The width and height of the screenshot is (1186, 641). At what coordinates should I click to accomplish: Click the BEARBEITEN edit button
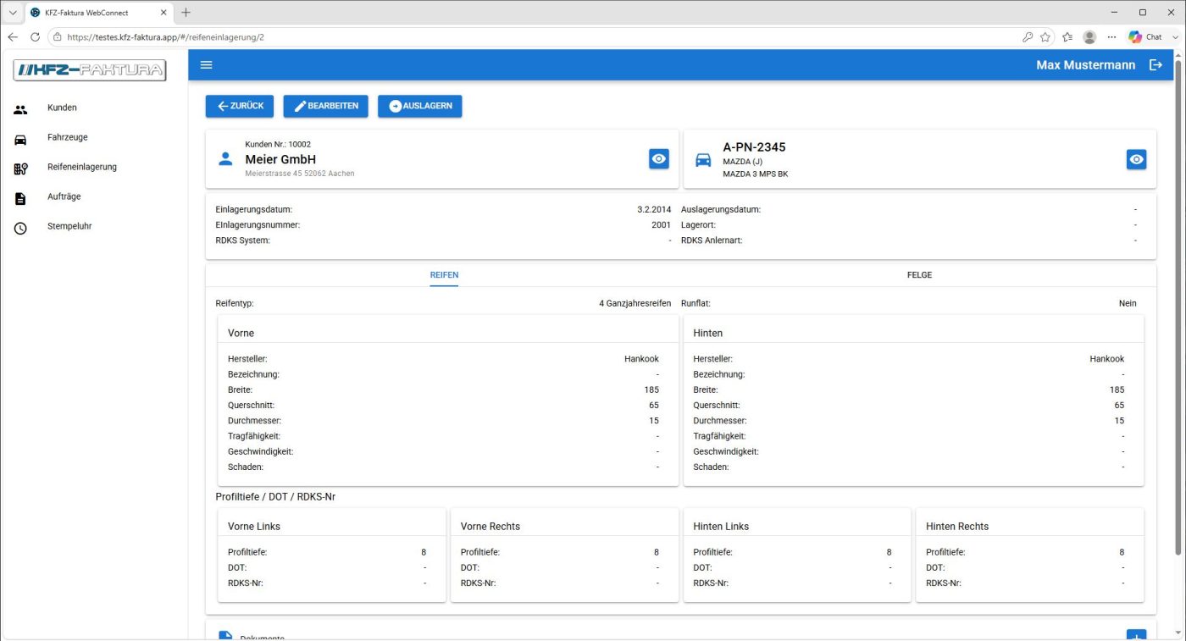pos(325,106)
